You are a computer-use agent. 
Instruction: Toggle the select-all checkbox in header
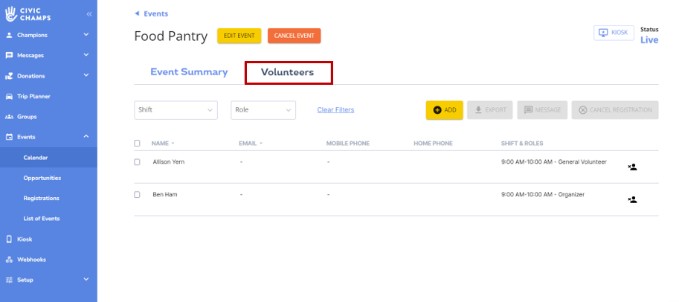pos(137,143)
